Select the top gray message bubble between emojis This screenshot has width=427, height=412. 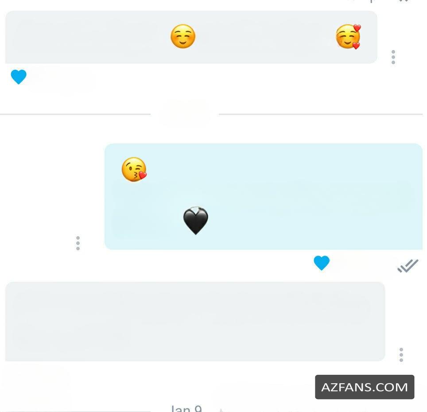(191, 37)
